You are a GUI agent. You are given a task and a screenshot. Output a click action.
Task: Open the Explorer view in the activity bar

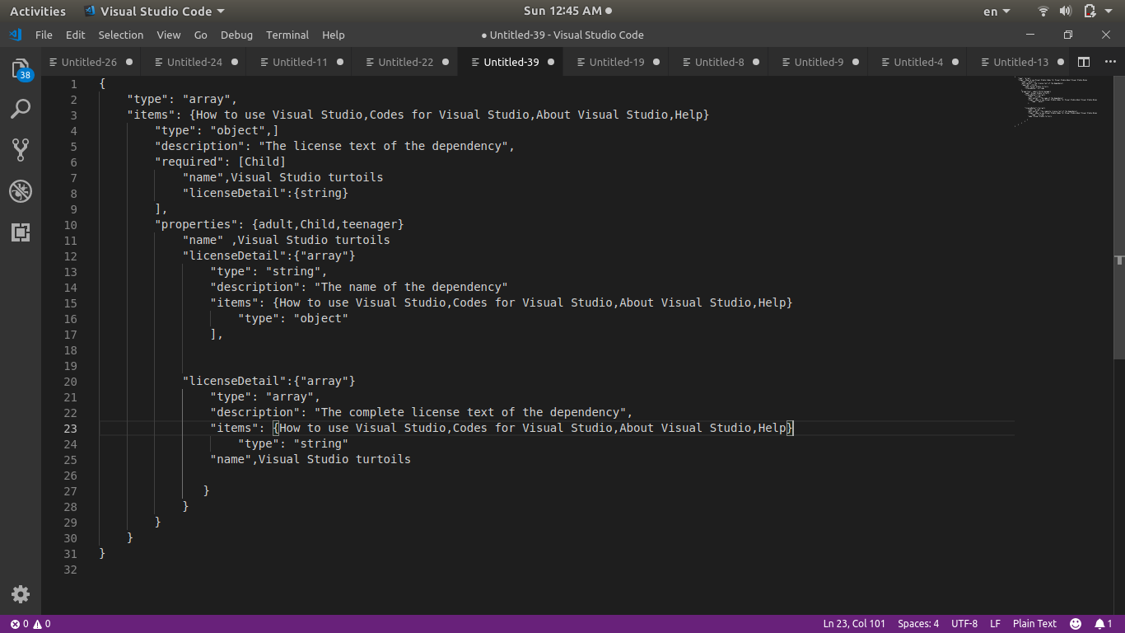(x=21, y=69)
